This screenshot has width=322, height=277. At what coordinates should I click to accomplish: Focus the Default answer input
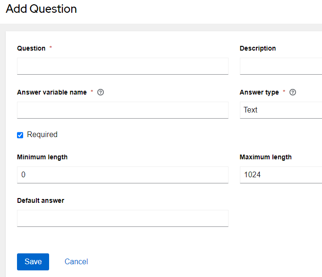point(122,218)
